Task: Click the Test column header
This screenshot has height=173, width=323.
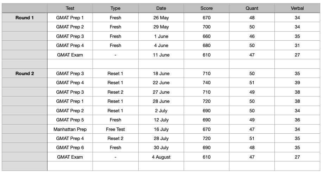Action: 70,8
